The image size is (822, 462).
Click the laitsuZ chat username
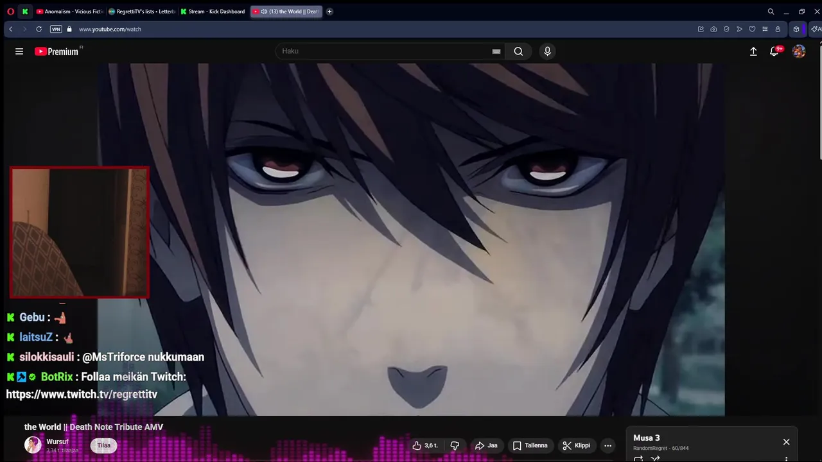pyautogui.click(x=36, y=337)
